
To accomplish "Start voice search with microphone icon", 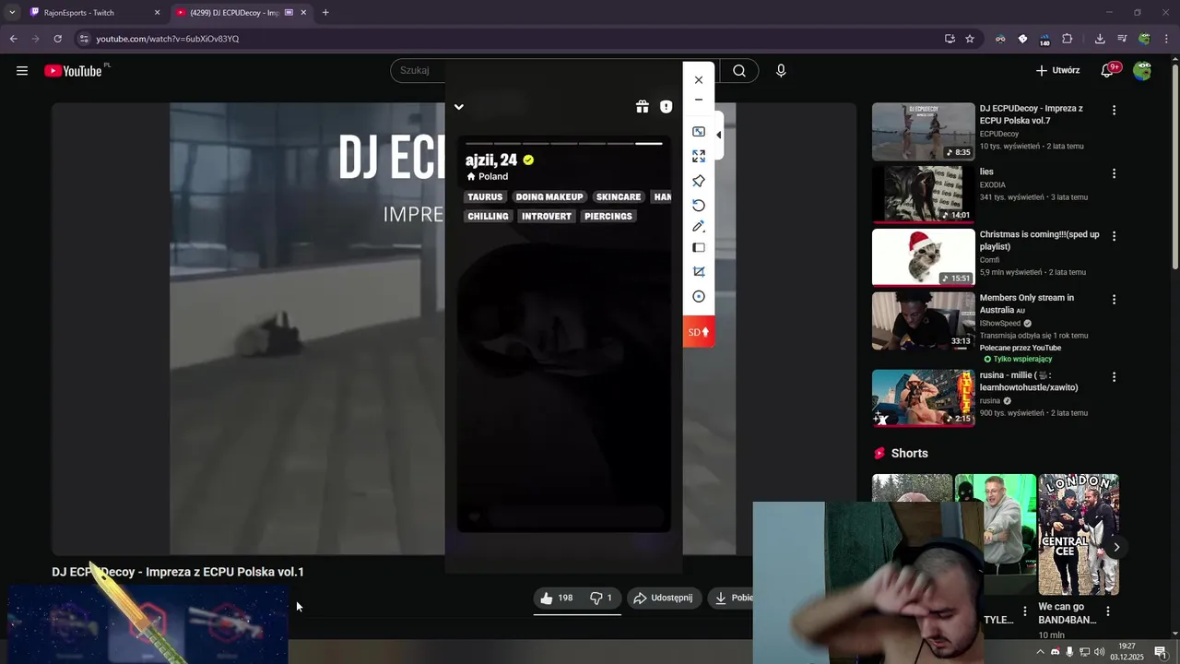I will 781,71.
